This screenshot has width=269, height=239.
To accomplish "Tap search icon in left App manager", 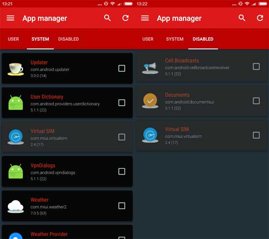I will click(x=108, y=18).
